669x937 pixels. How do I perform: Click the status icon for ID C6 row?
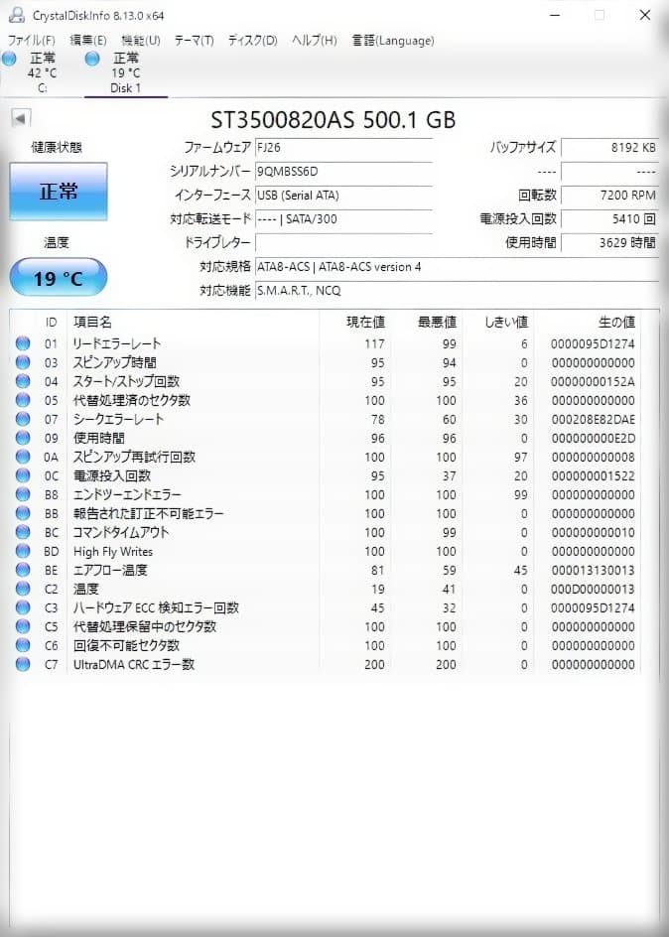pyautogui.click(x=23, y=645)
